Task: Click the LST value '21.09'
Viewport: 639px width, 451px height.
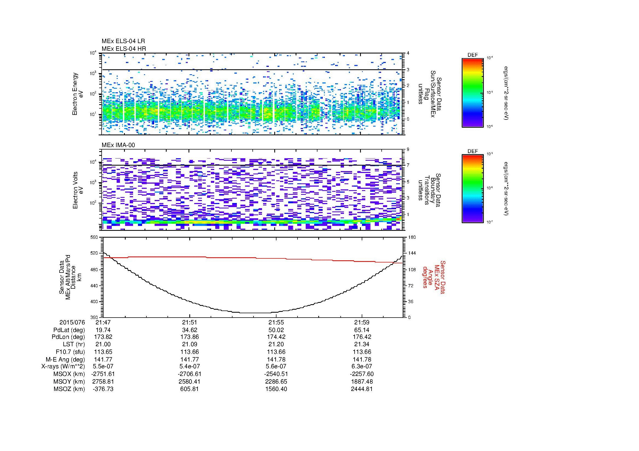Action: (190, 345)
